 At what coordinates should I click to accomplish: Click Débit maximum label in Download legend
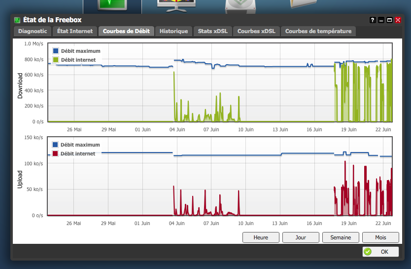click(81, 51)
